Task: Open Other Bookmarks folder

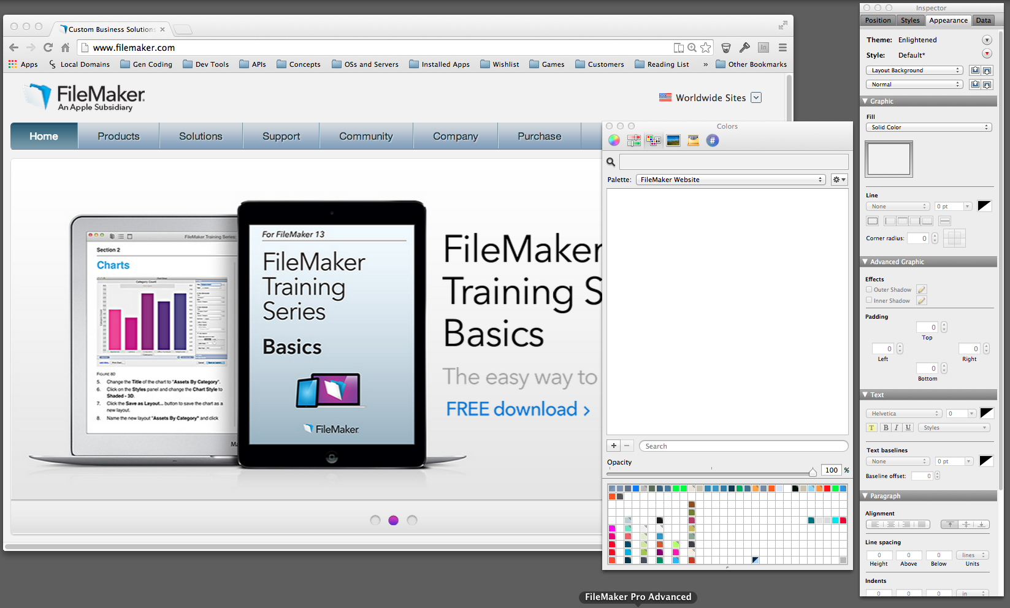Action: tap(751, 64)
